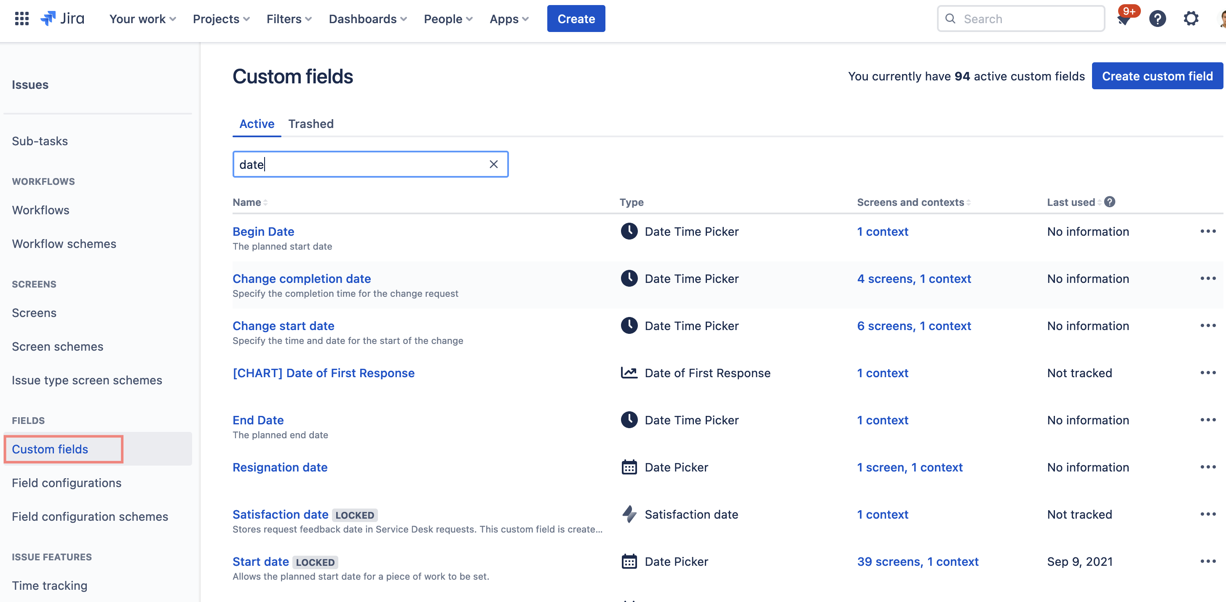
Task: Click the Last used help info icon
Action: [1109, 202]
